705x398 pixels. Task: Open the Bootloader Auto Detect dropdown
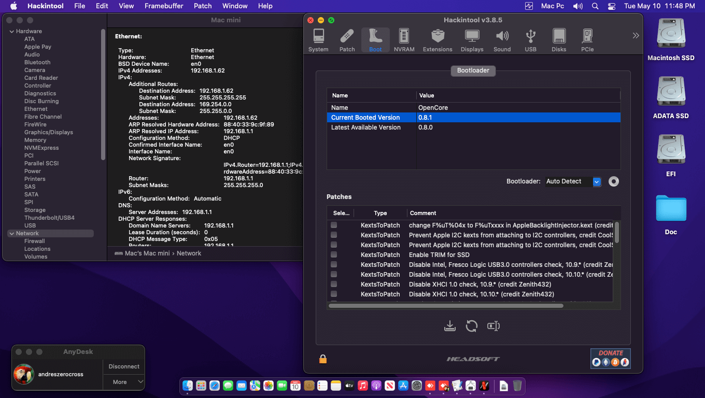pyautogui.click(x=597, y=181)
